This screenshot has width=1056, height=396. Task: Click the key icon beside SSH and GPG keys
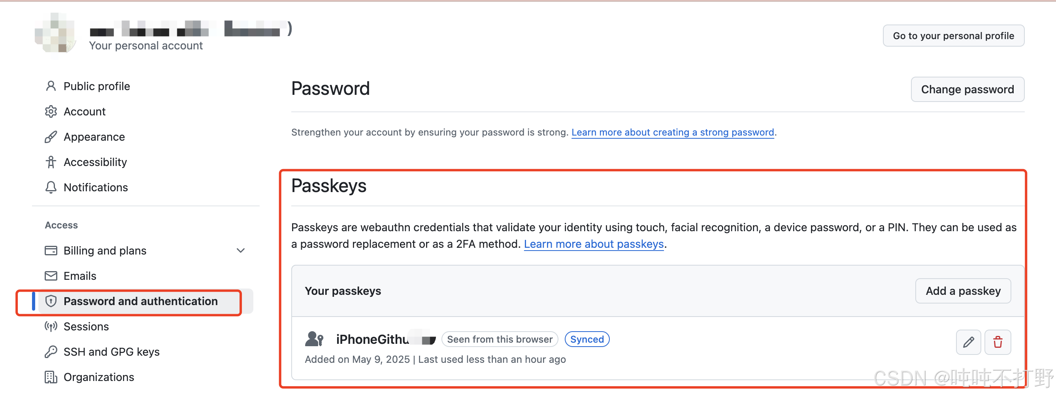(x=51, y=352)
